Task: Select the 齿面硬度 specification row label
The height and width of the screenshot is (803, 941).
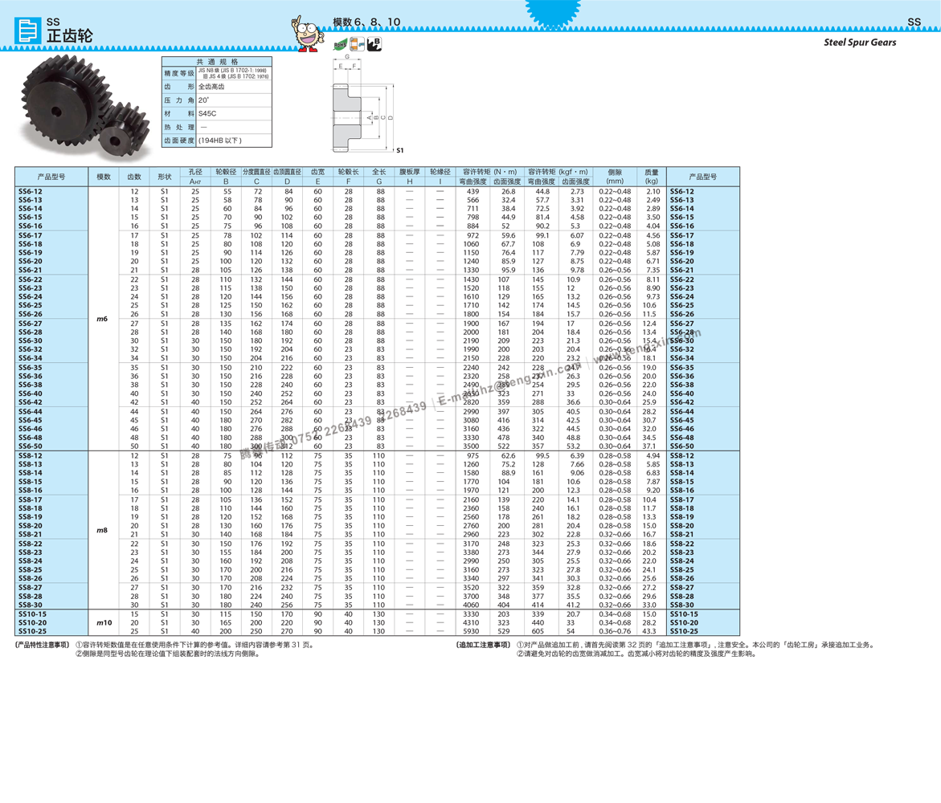Action: click(x=179, y=141)
